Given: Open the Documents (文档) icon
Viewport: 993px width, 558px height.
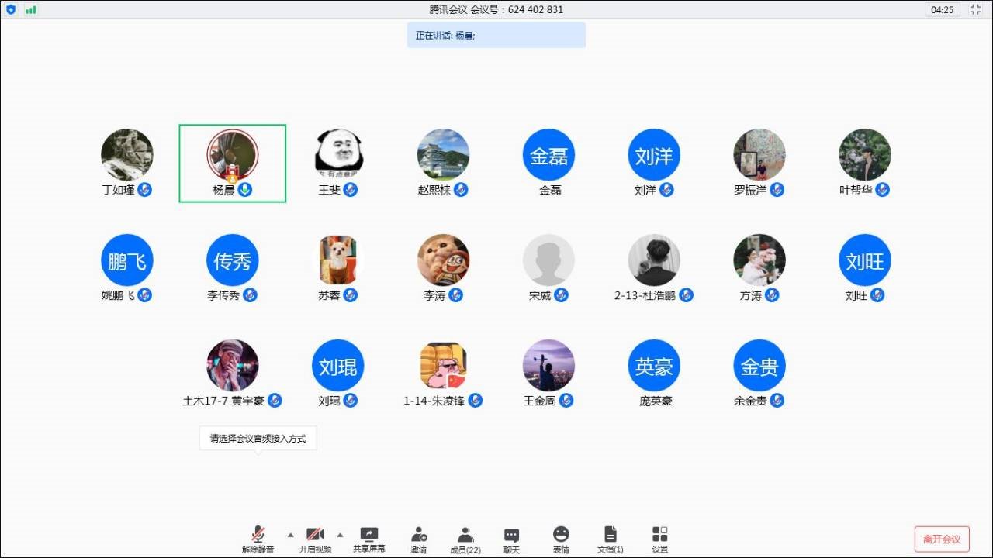Looking at the screenshot, I should pos(611,535).
